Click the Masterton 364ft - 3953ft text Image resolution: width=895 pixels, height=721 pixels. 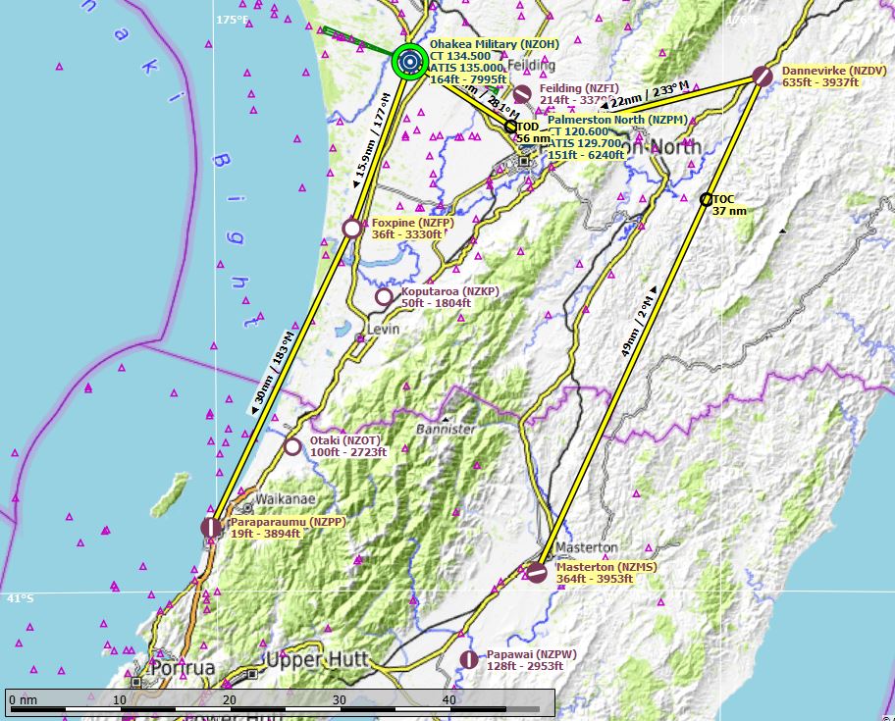pyautogui.click(x=595, y=579)
